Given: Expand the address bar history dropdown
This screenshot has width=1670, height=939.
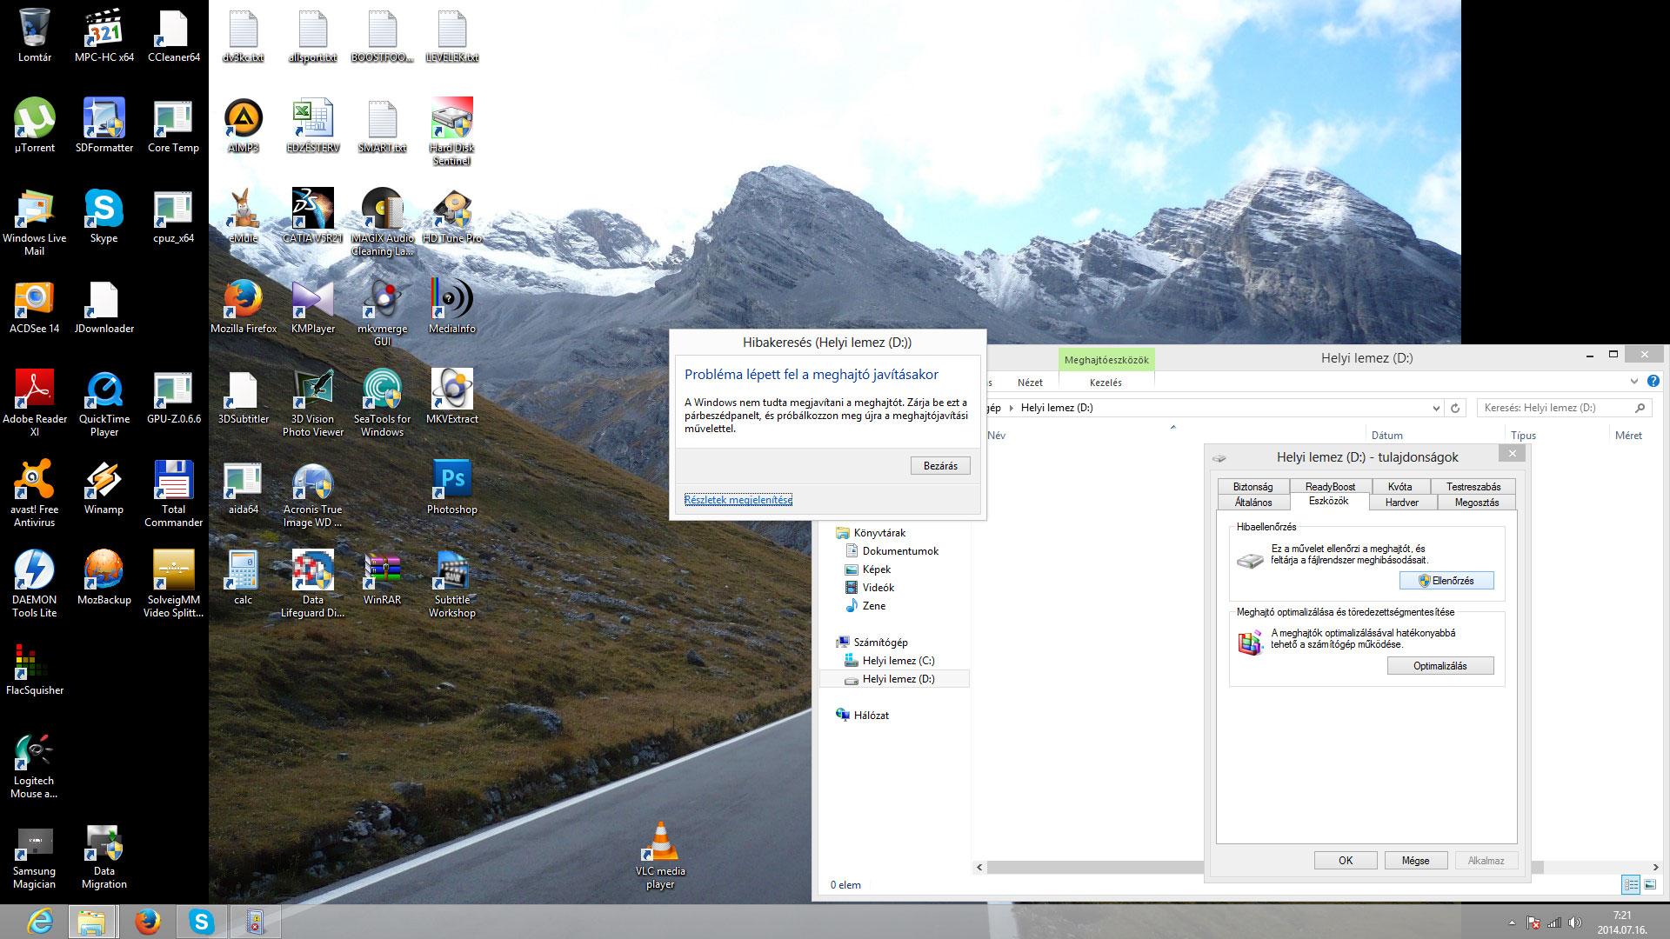Looking at the screenshot, I should (1436, 408).
